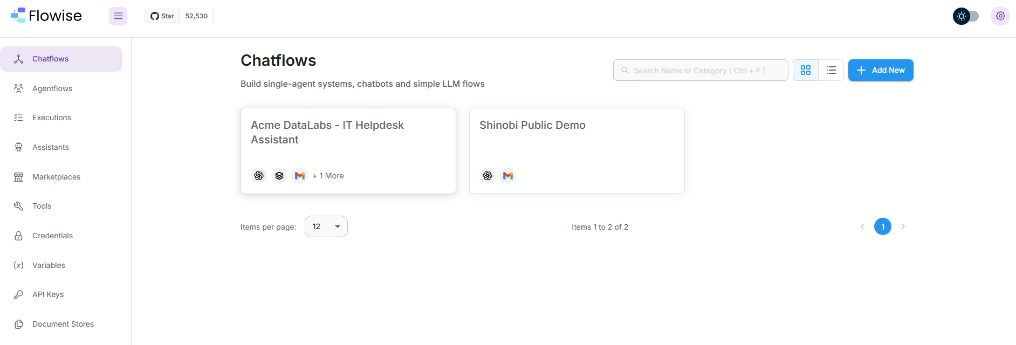Select page 1 in pagination
Image resolution: width=1016 pixels, height=345 pixels.
[x=883, y=226]
